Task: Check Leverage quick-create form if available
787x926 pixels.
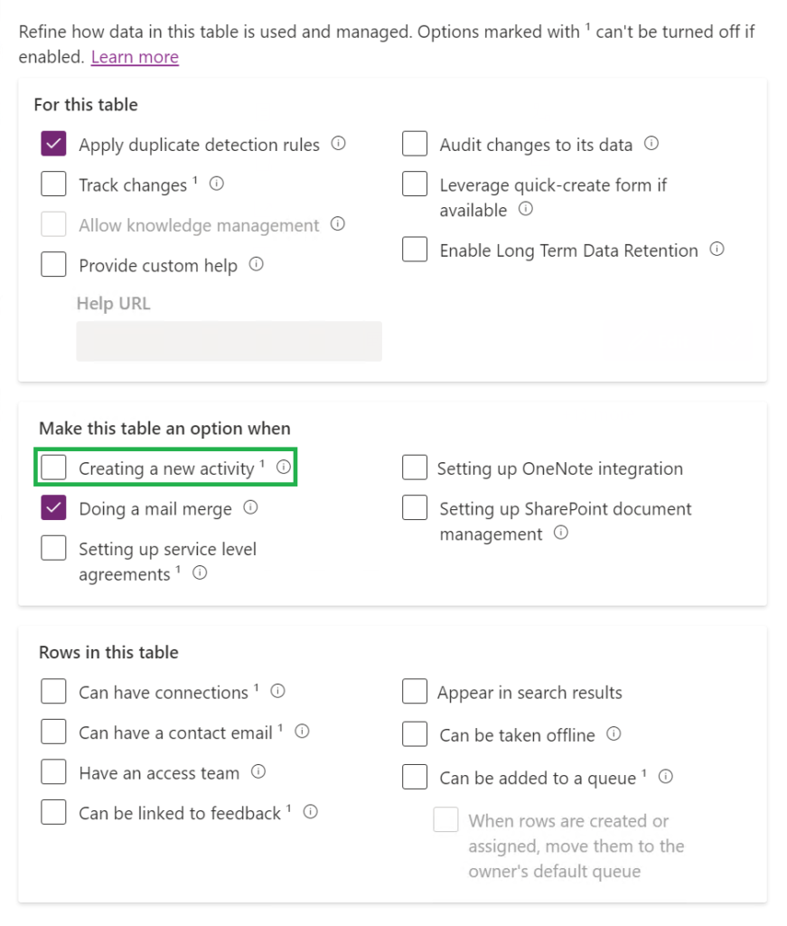Action: click(415, 184)
